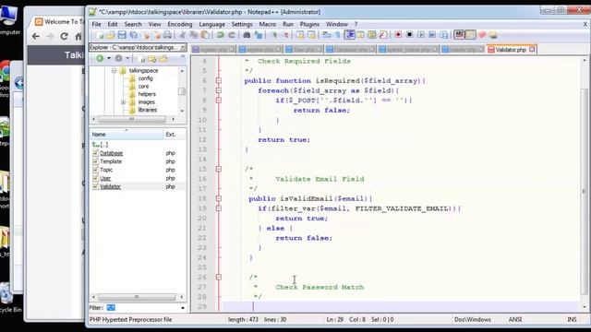This screenshot has width=591, height=332.
Task: Open the Filter dropdown arrow
Action: pyautogui.click(x=183, y=308)
